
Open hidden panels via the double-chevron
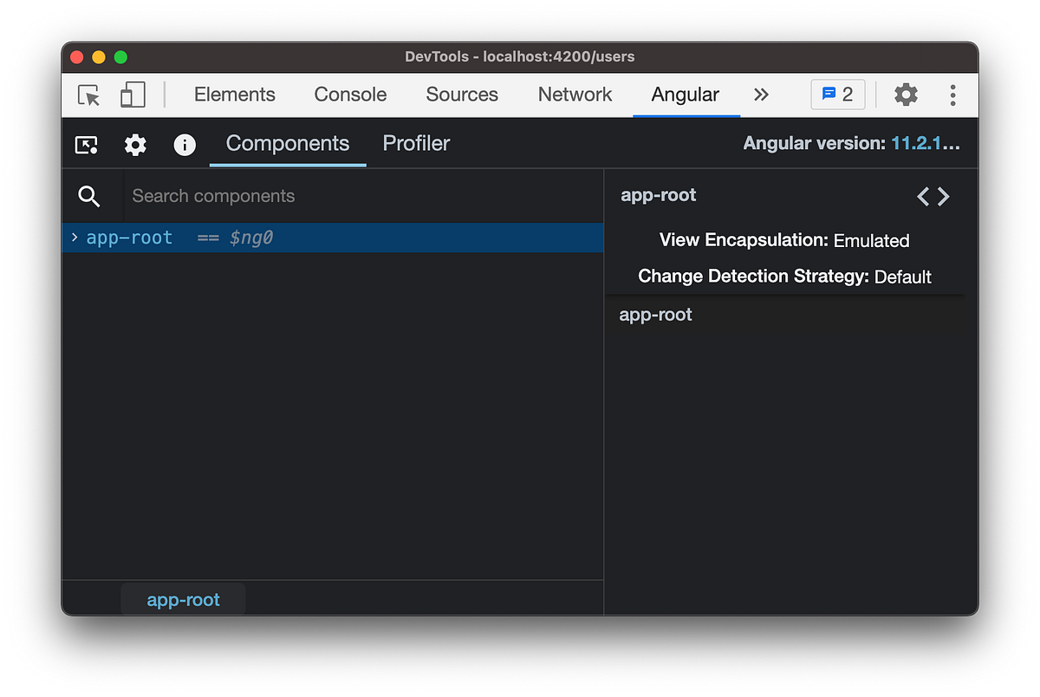point(760,94)
